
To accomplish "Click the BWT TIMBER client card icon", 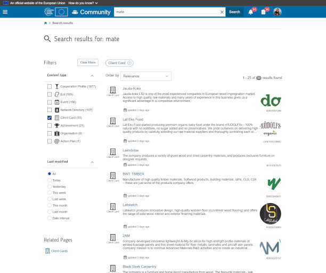I will [x=113, y=175].
